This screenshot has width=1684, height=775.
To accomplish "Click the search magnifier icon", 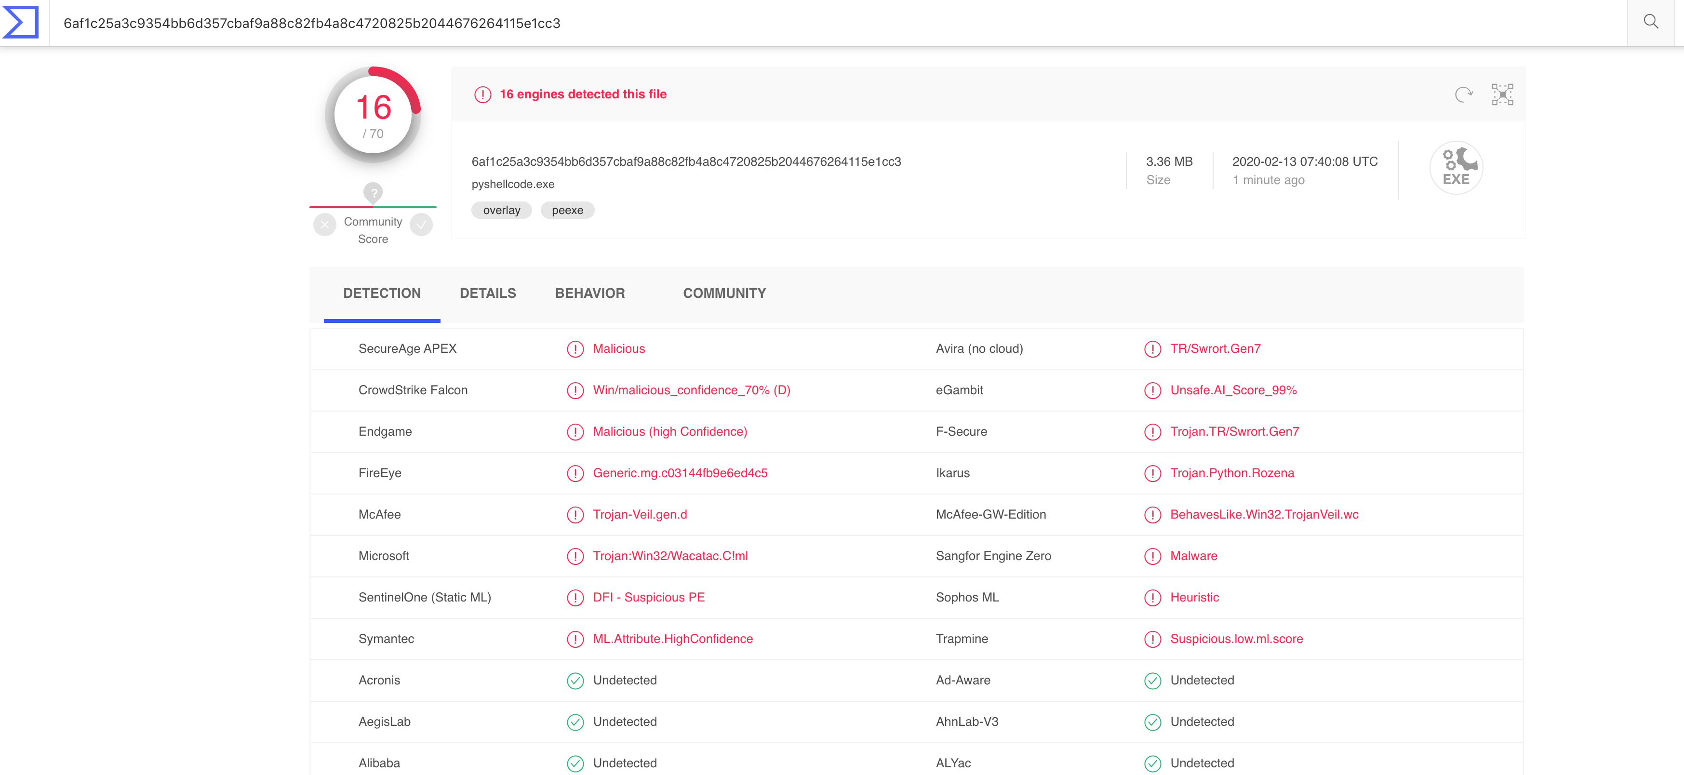I will pyautogui.click(x=1651, y=22).
